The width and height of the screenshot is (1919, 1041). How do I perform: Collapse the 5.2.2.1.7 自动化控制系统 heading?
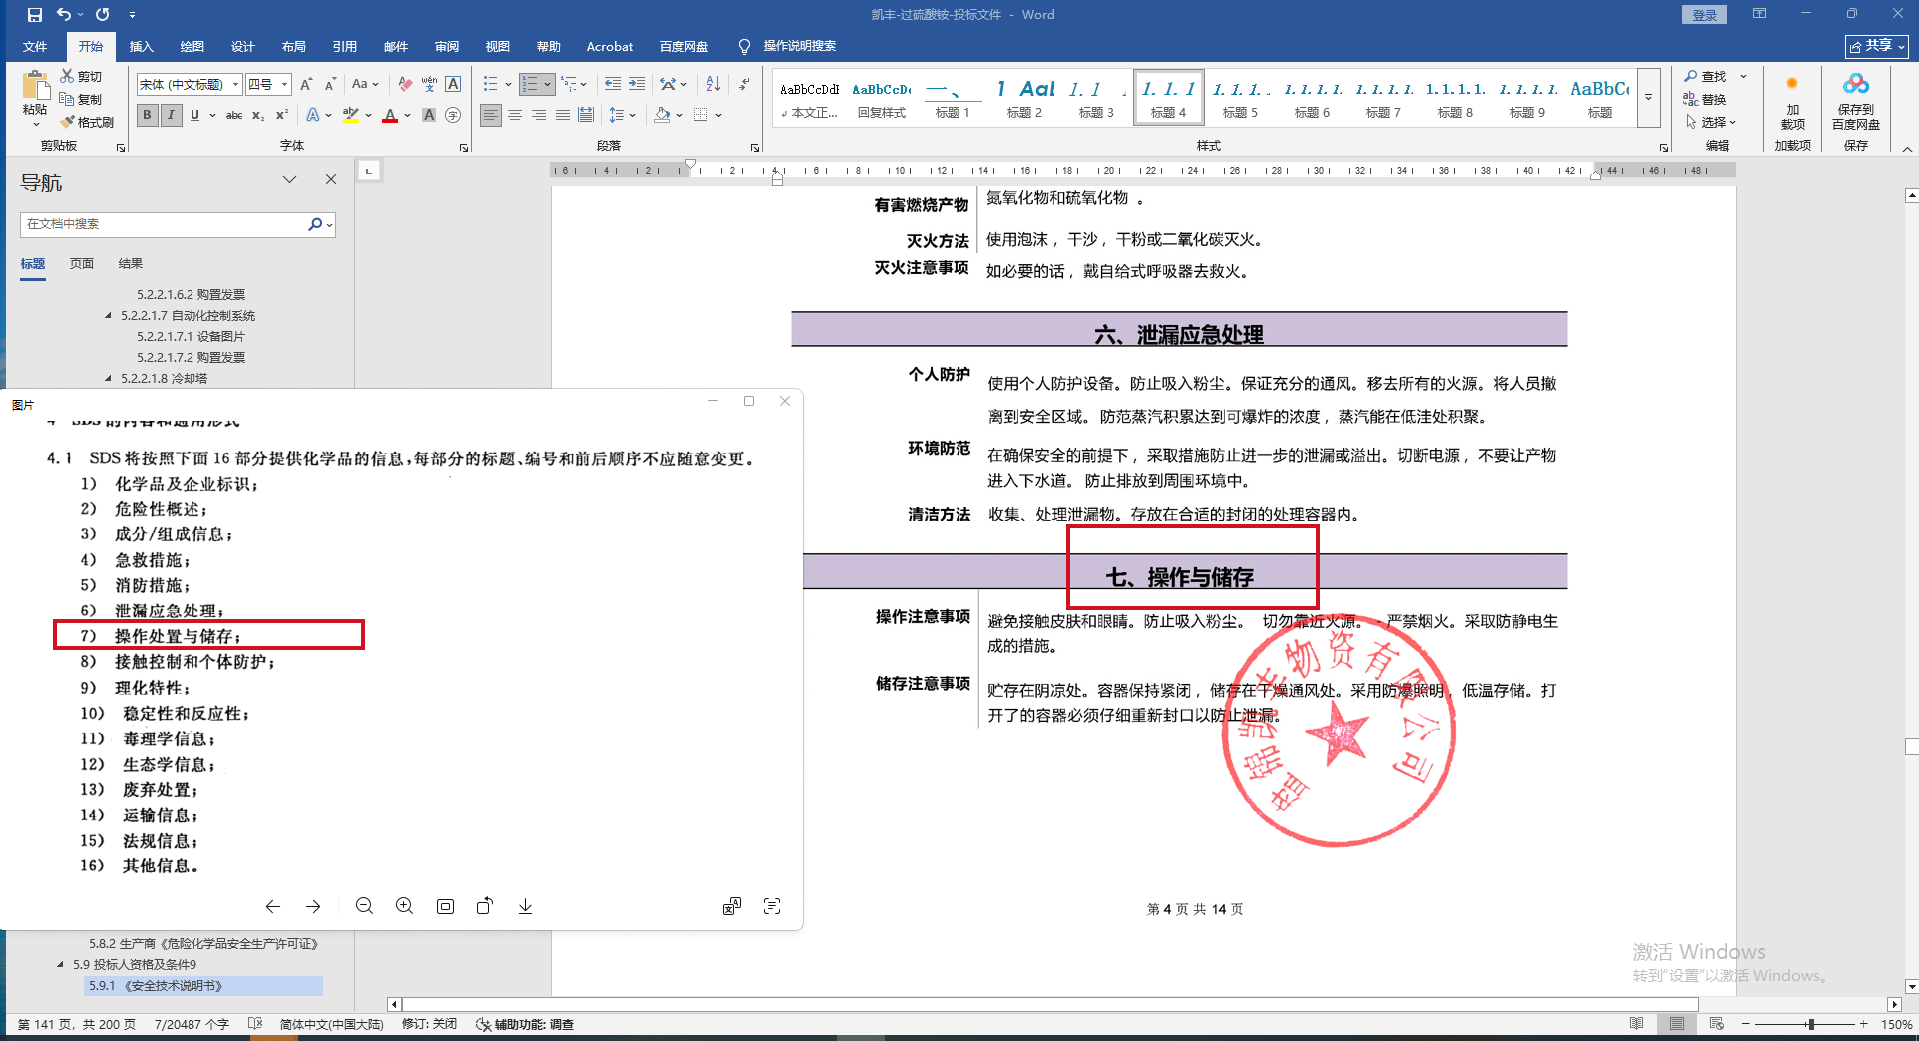pyautogui.click(x=109, y=316)
